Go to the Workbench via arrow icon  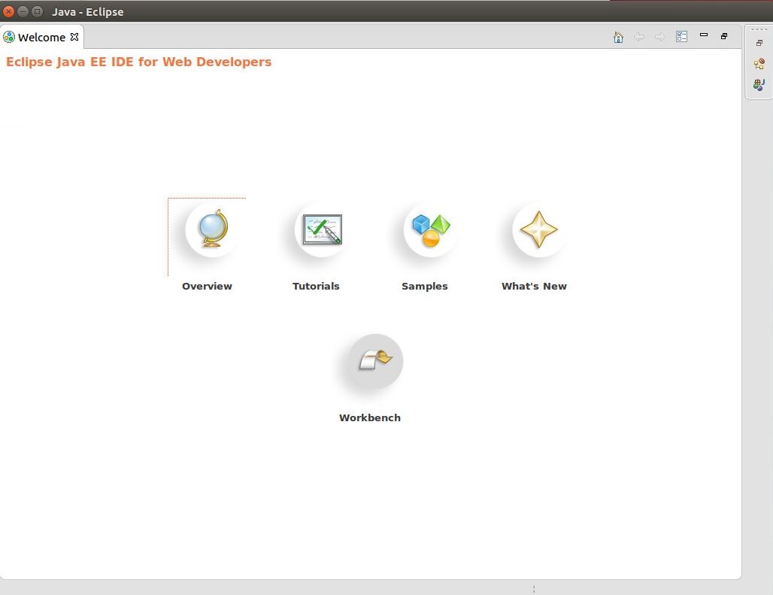coord(376,361)
